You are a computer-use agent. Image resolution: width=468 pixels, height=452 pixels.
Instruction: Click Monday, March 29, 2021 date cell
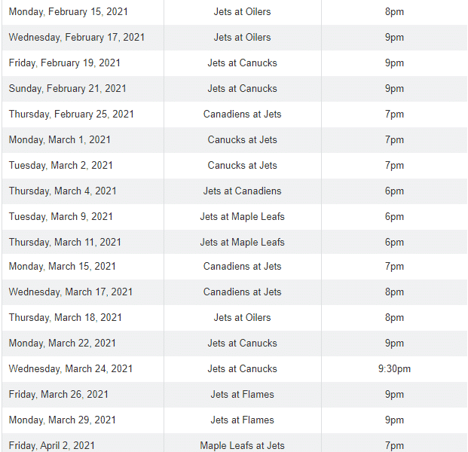[63, 420]
